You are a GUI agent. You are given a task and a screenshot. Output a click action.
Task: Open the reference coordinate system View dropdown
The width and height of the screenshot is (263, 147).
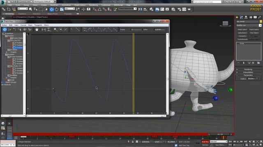coord(69,9)
